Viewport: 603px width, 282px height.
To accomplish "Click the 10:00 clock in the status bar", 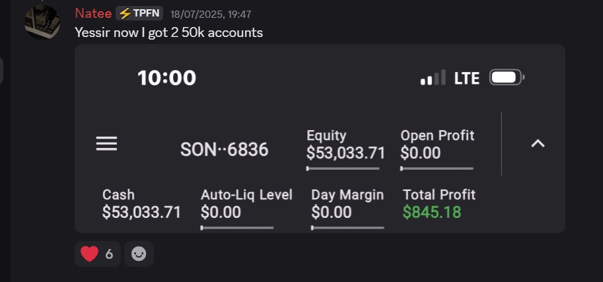I will coord(166,78).
